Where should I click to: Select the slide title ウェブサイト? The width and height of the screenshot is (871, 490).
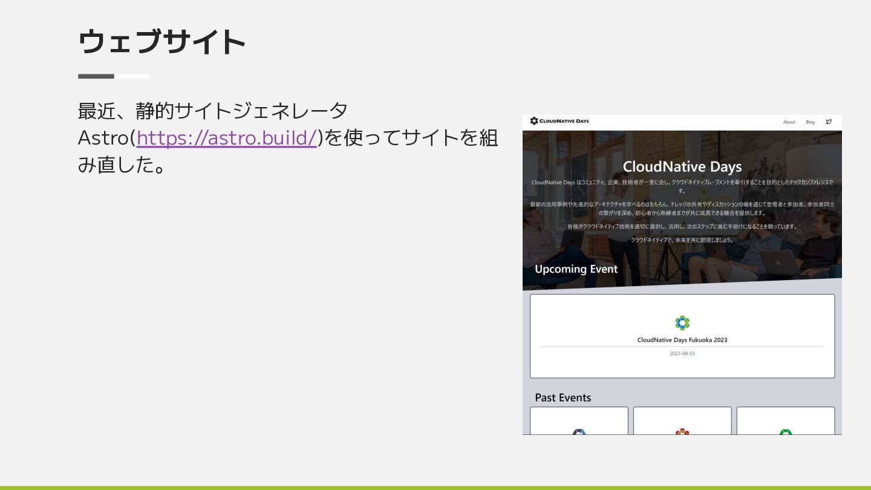[x=162, y=42]
